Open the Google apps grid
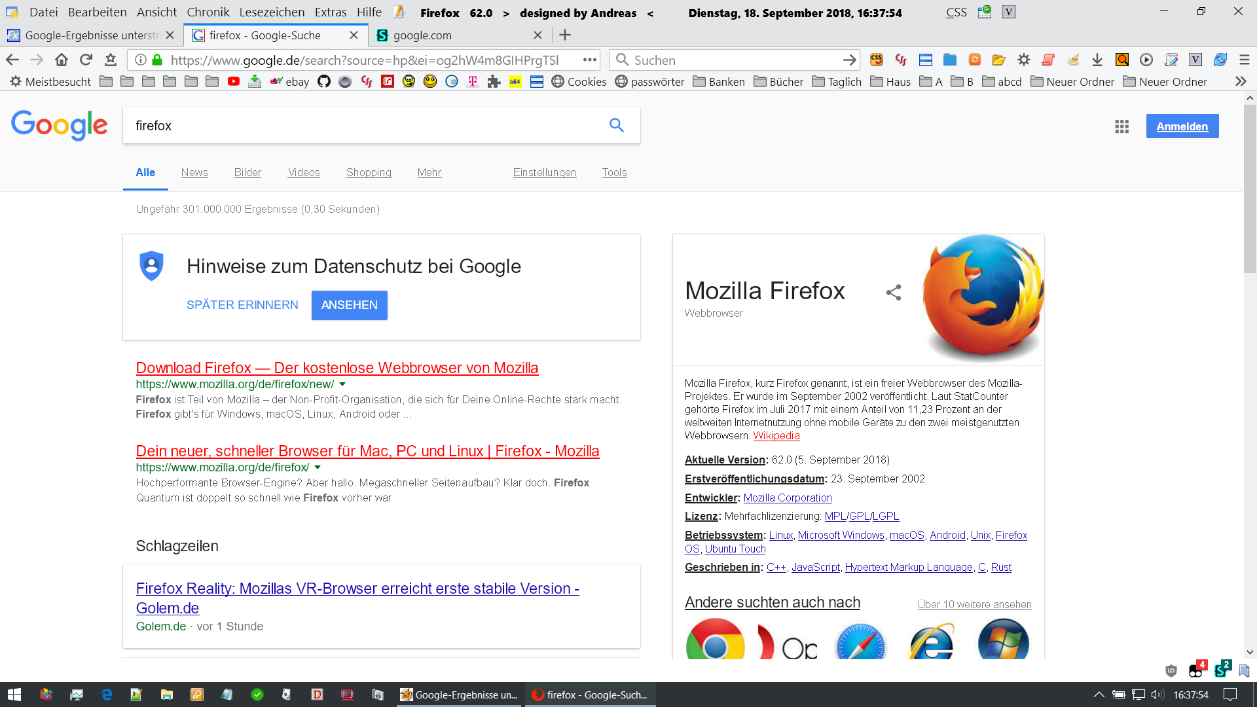 coord(1121,126)
